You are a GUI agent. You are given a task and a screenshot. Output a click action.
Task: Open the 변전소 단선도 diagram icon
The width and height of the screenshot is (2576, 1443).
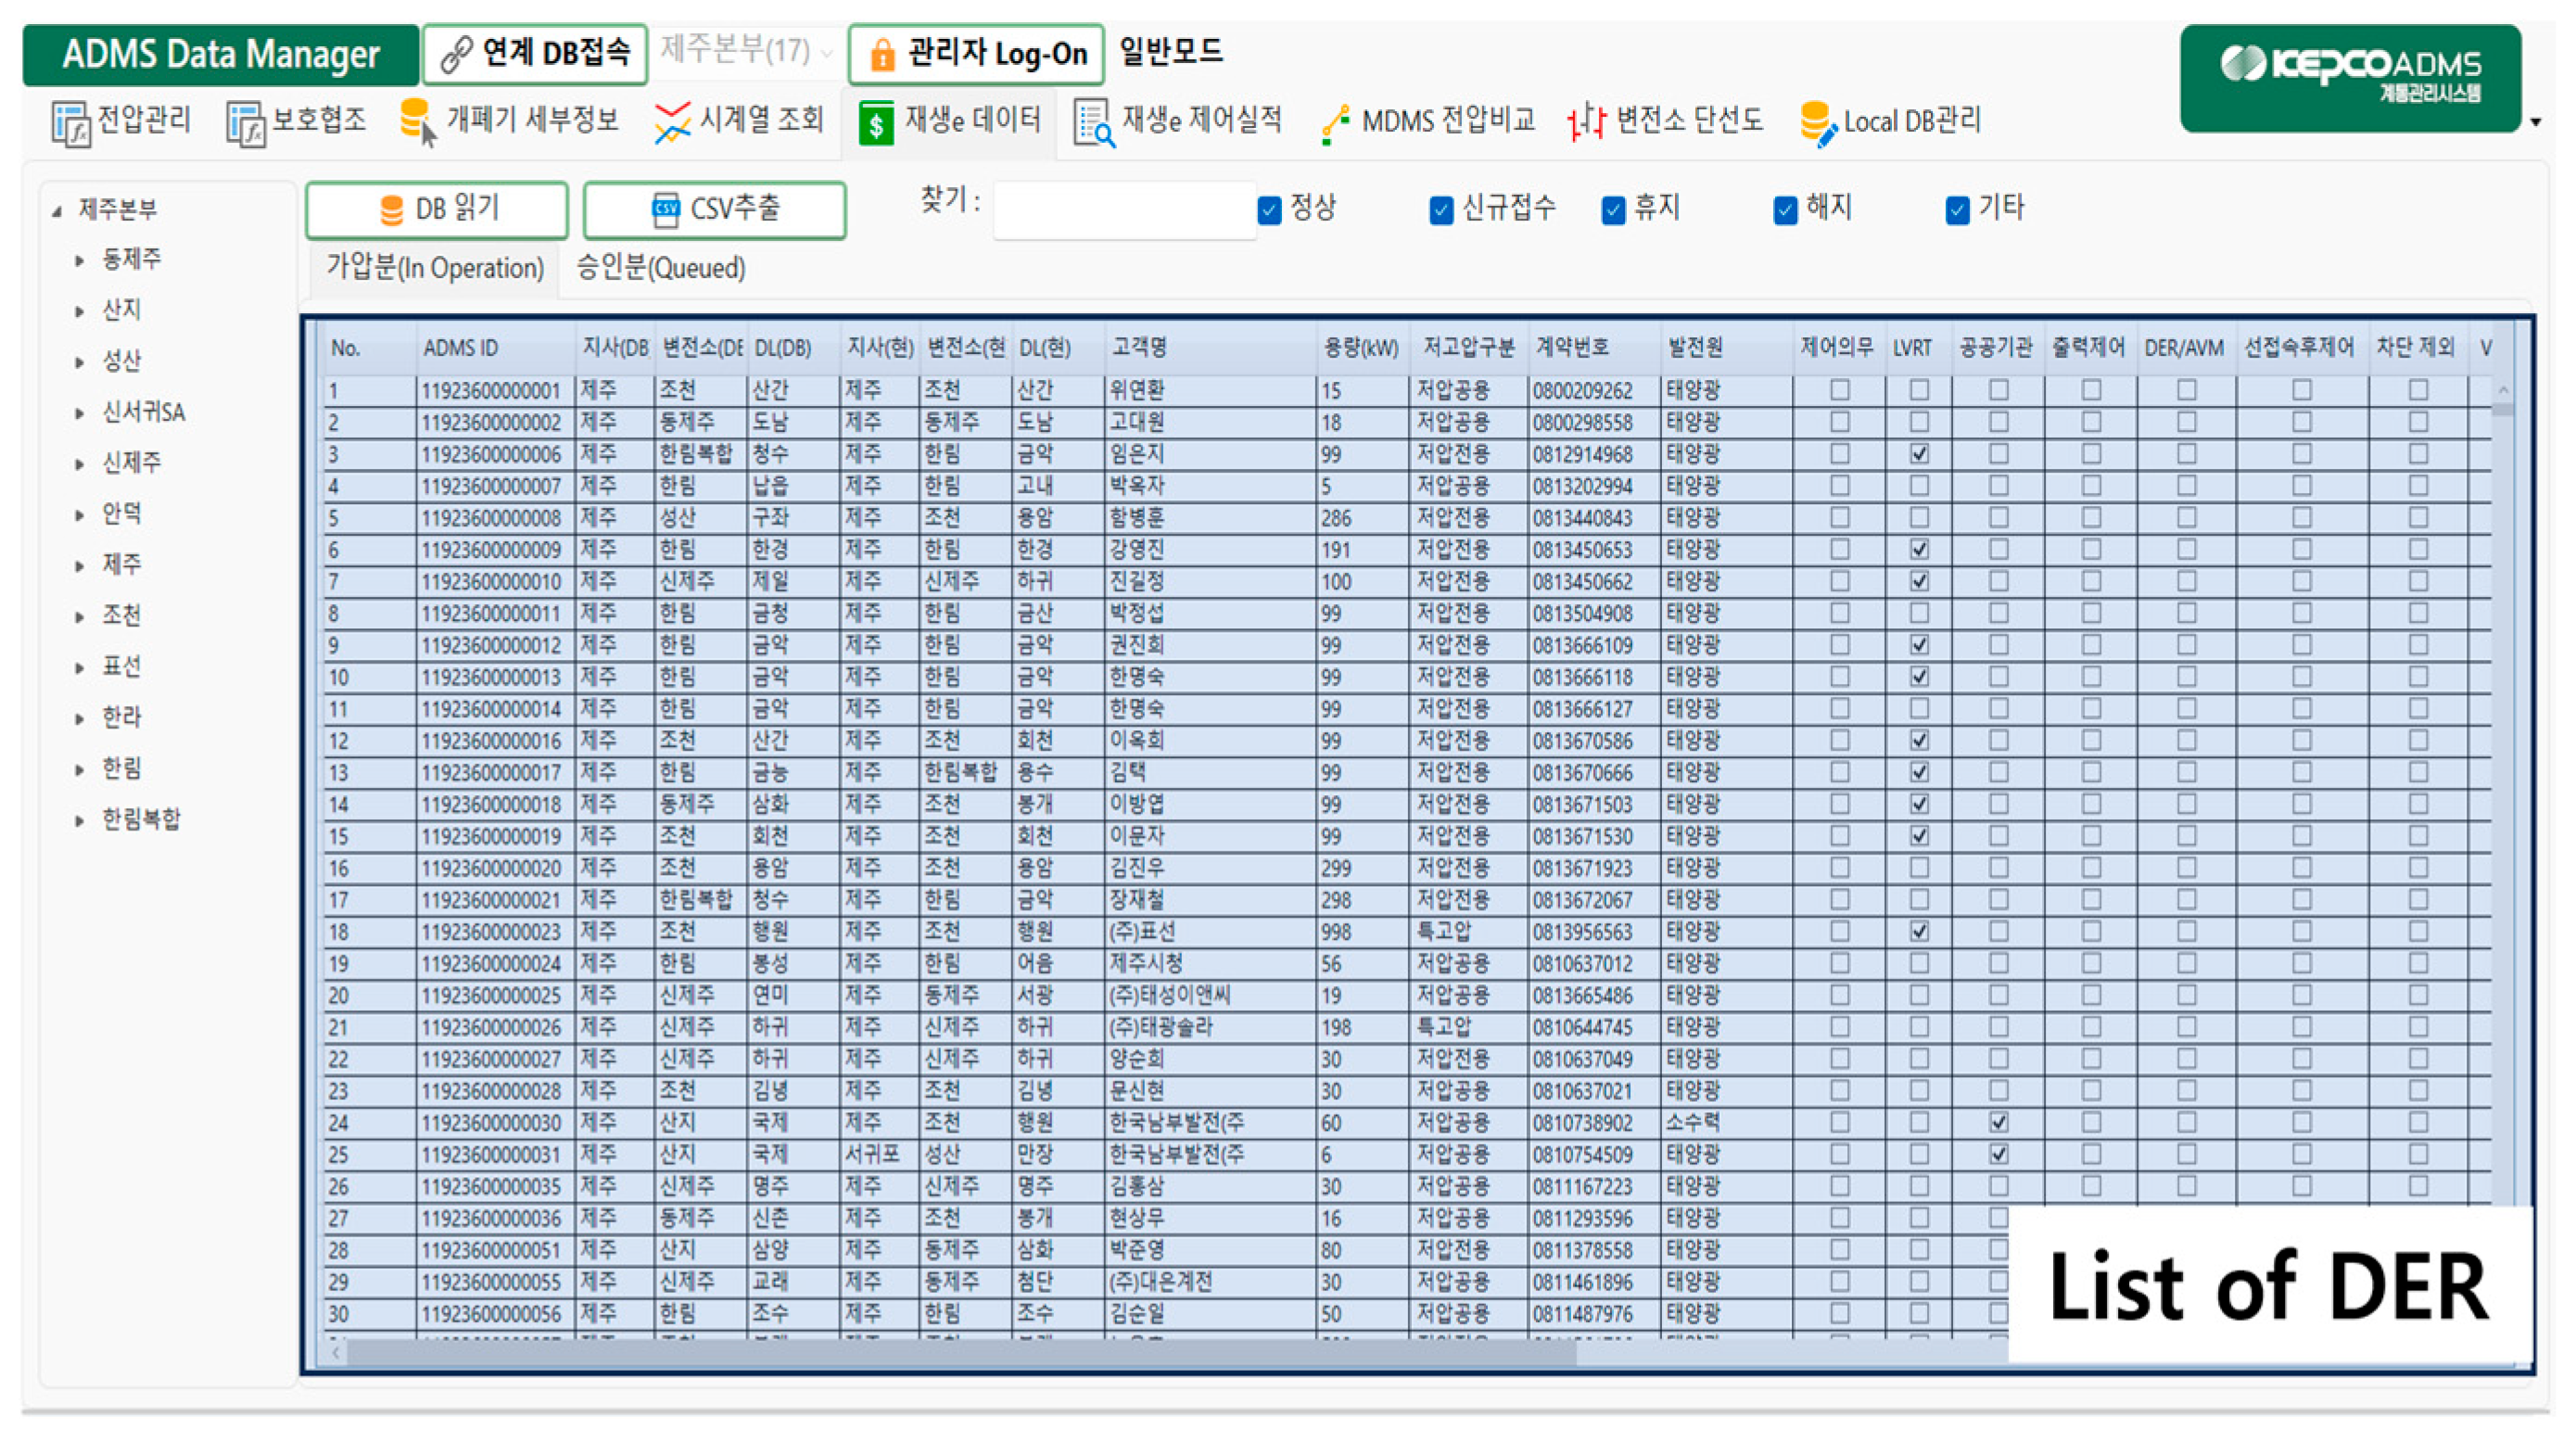click(1587, 122)
